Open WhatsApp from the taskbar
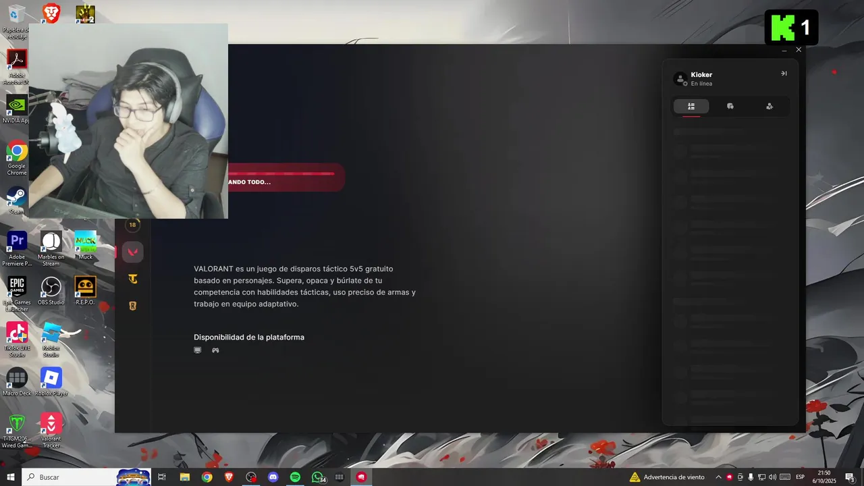Viewport: 864px width, 486px height. [318, 477]
